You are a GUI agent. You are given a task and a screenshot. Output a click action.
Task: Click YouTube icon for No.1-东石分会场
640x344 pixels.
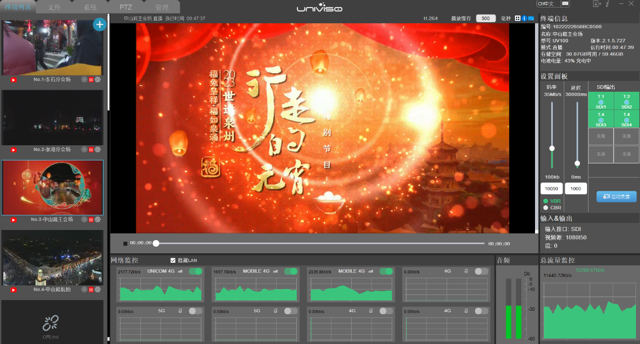tap(14, 80)
